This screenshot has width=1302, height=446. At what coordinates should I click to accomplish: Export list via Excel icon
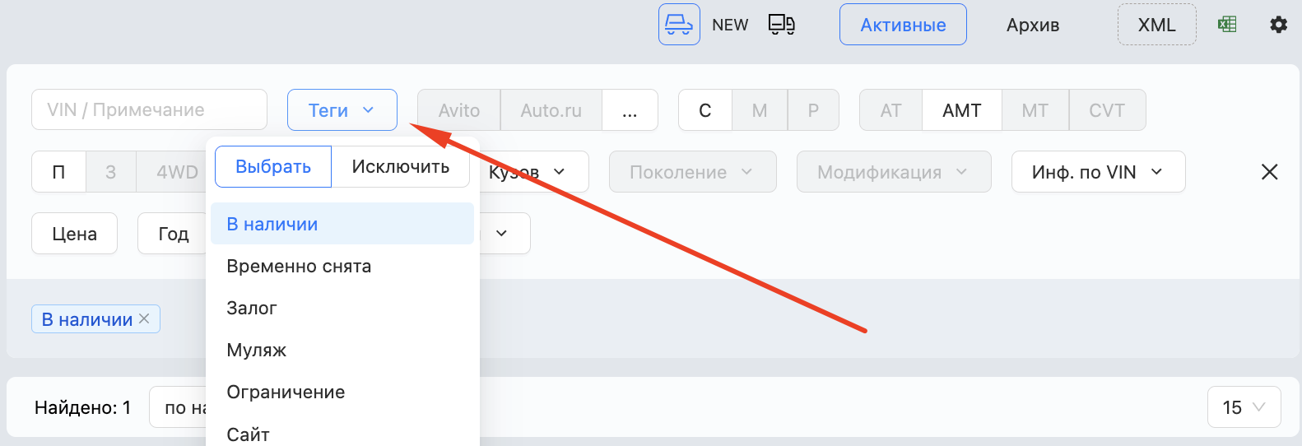pyautogui.click(x=1227, y=25)
